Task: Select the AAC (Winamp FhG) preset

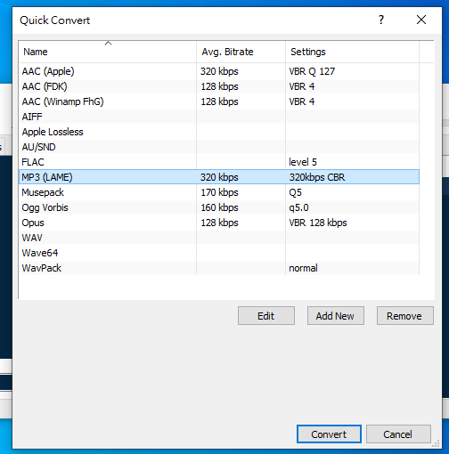Action: coord(219,101)
